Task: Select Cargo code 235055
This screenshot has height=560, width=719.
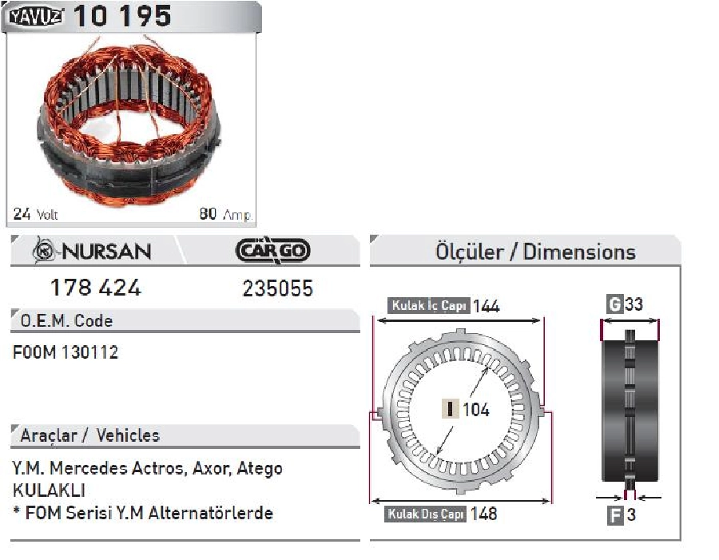Action: click(x=277, y=289)
